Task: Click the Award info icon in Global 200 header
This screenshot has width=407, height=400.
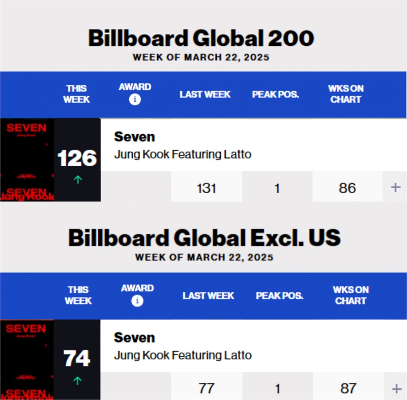Action: [x=135, y=100]
